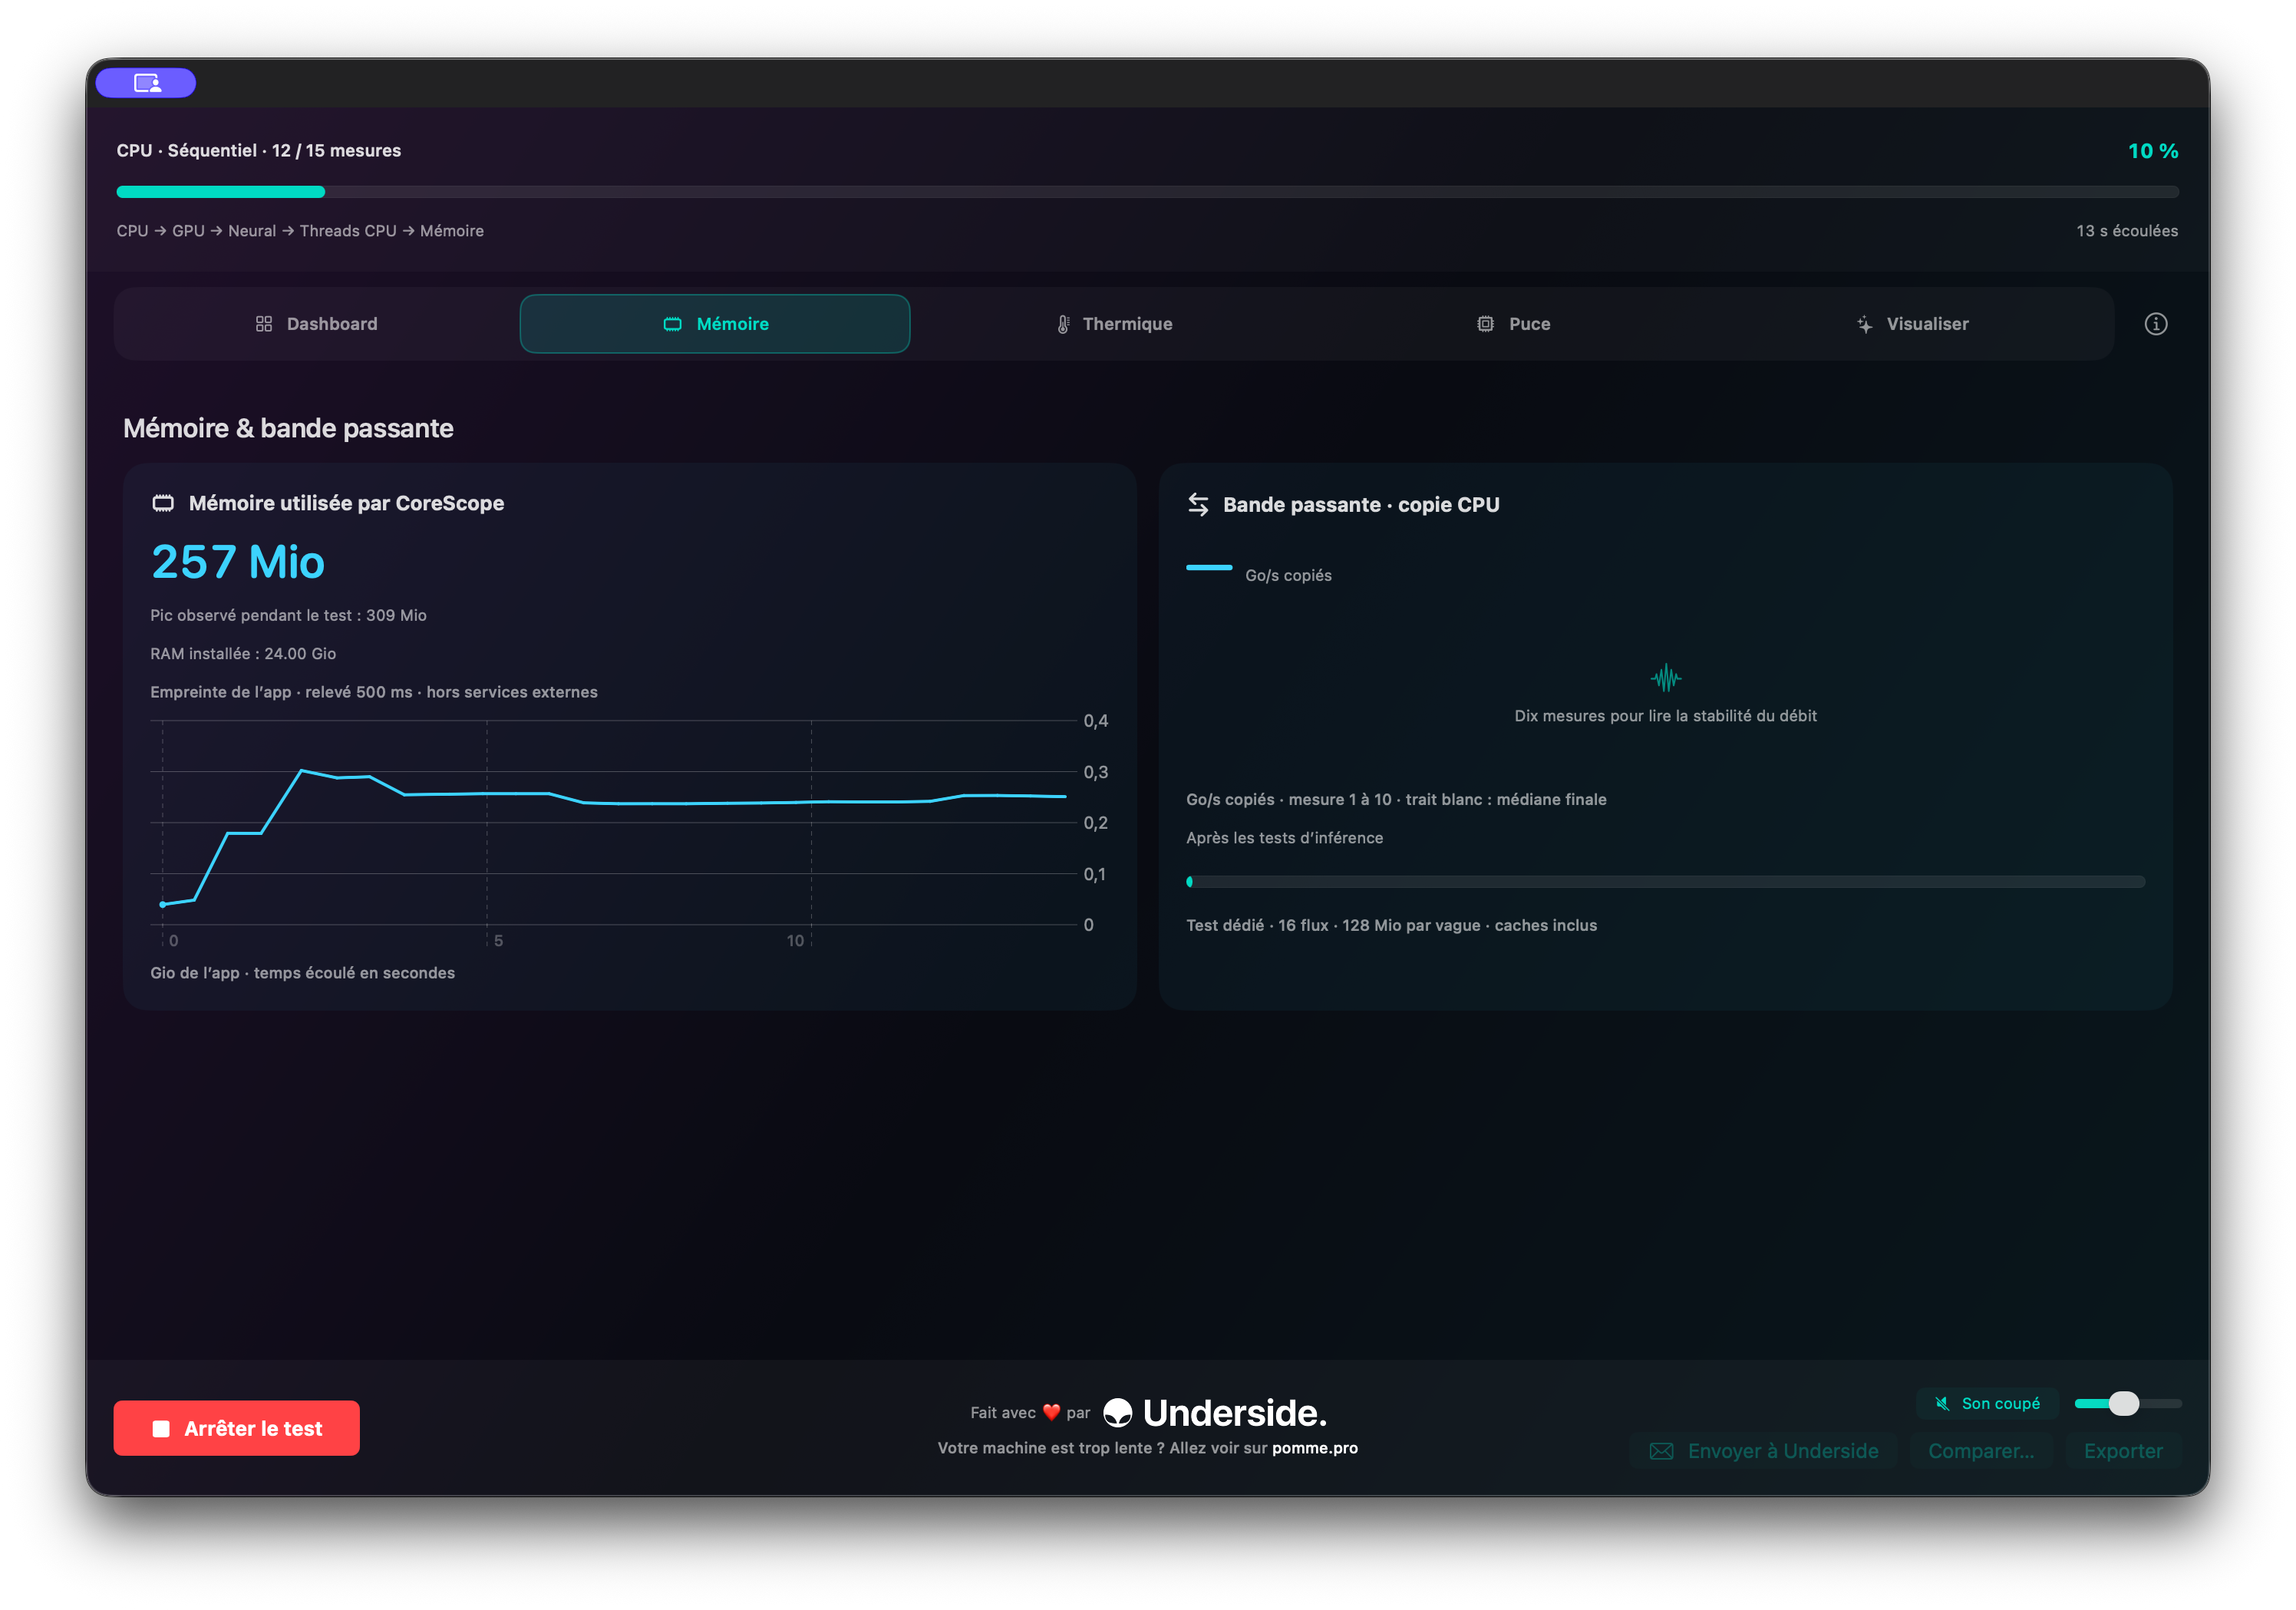This screenshot has width=2296, height=1610.
Task: Click 'CPU · Séquentiel · 12 / 15 mesures' header
Action: coord(258,150)
